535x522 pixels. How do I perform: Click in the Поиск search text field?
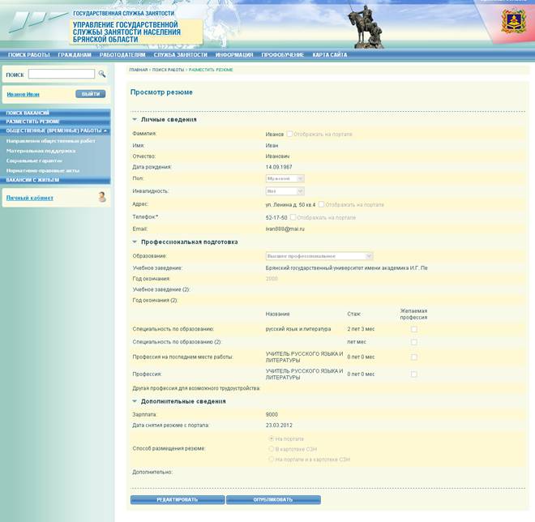[62, 75]
